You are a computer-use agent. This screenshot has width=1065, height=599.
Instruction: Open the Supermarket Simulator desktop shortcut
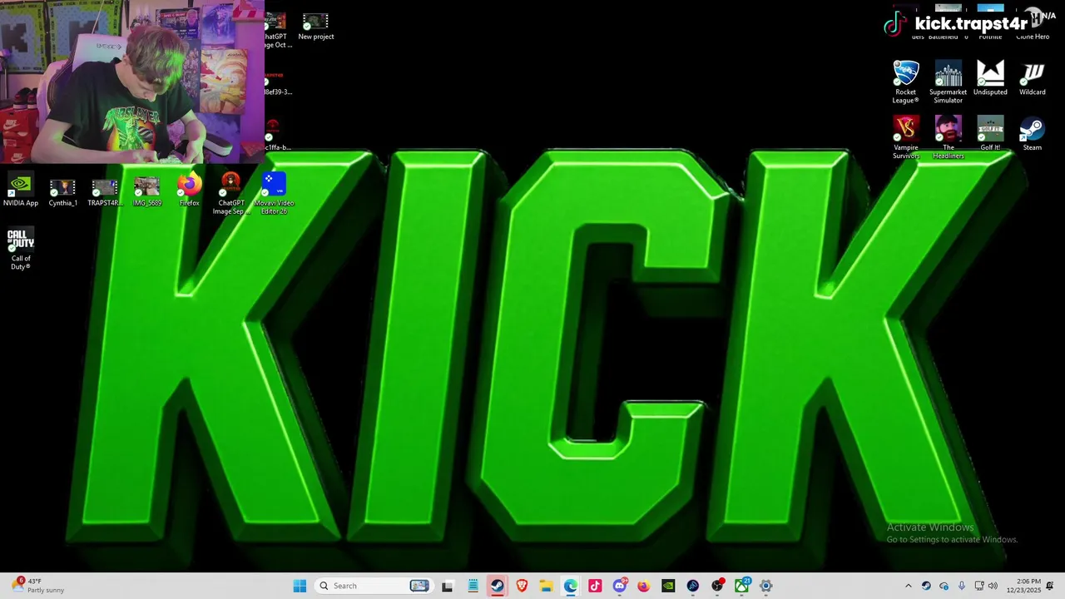[x=948, y=82]
